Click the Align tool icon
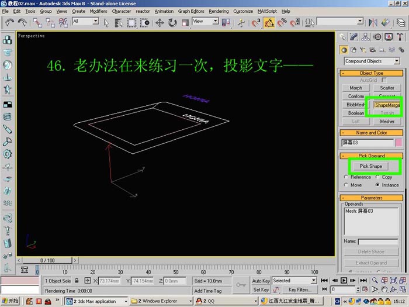Image resolution: width=409 pixels, height=307 pixels. coord(386,23)
